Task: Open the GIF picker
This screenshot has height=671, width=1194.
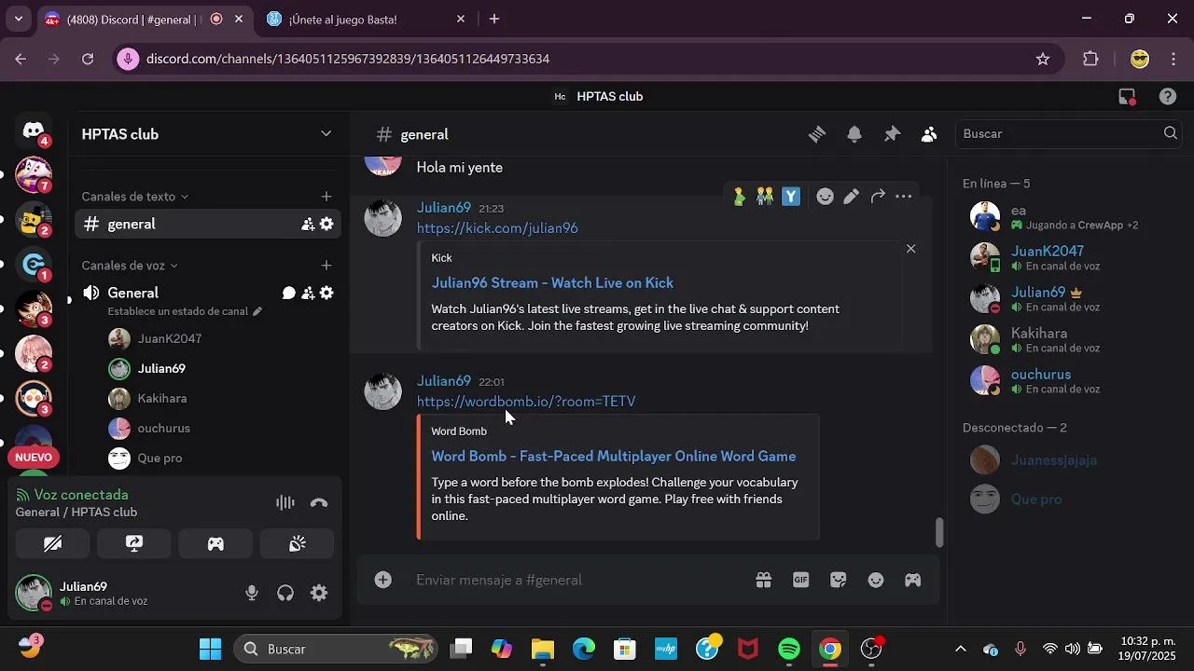Action: pos(800,580)
